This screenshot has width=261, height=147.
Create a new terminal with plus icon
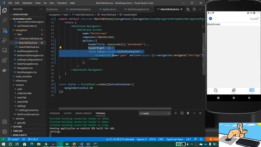pyautogui.click(x=176, y=113)
